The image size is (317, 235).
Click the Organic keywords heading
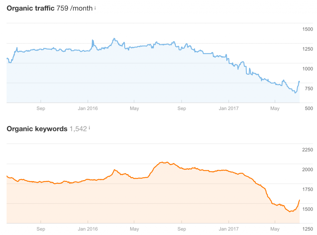click(x=37, y=129)
